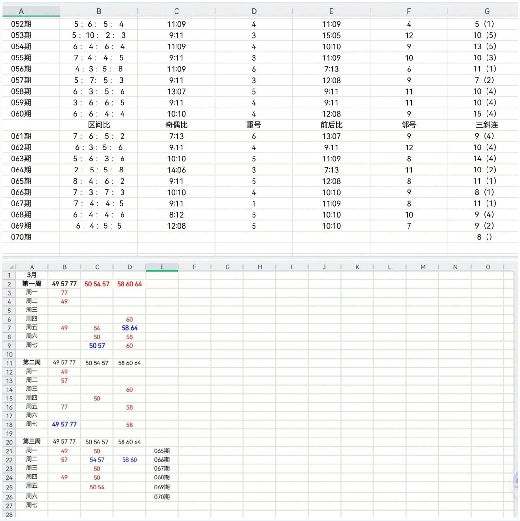Click the 重号 header cell

click(254, 125)
